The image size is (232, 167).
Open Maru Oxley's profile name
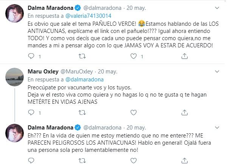click(42, 71)
